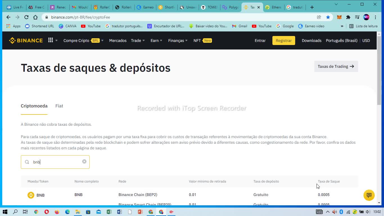
Task: Open the Chrome three-dot menu
Action: tap(375, 17)
